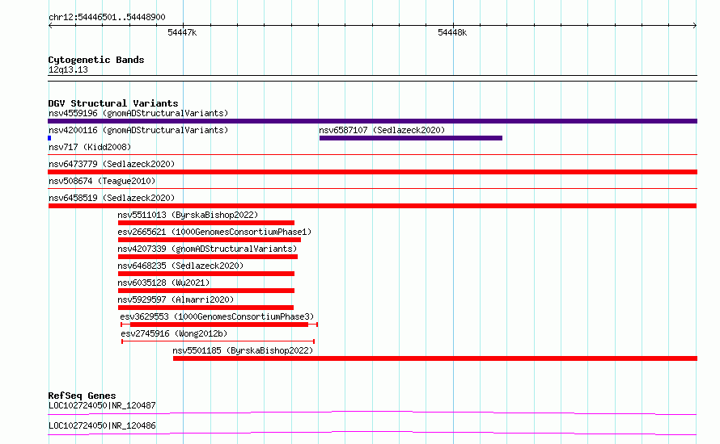This screenshot has height=444, width=720.
Task: Click the nsv6035128 Wu2021 red bar
Action: [x=206, y=291]
